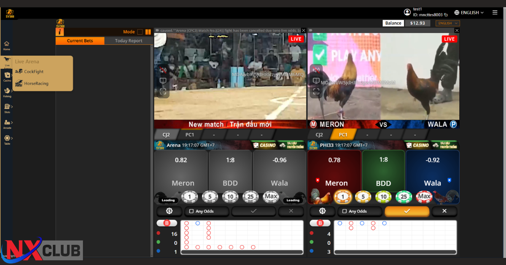The image size is (506, 265).
Task: Open the ENGLISH language dropdown in the header
Action: click(x=469, y=13)
